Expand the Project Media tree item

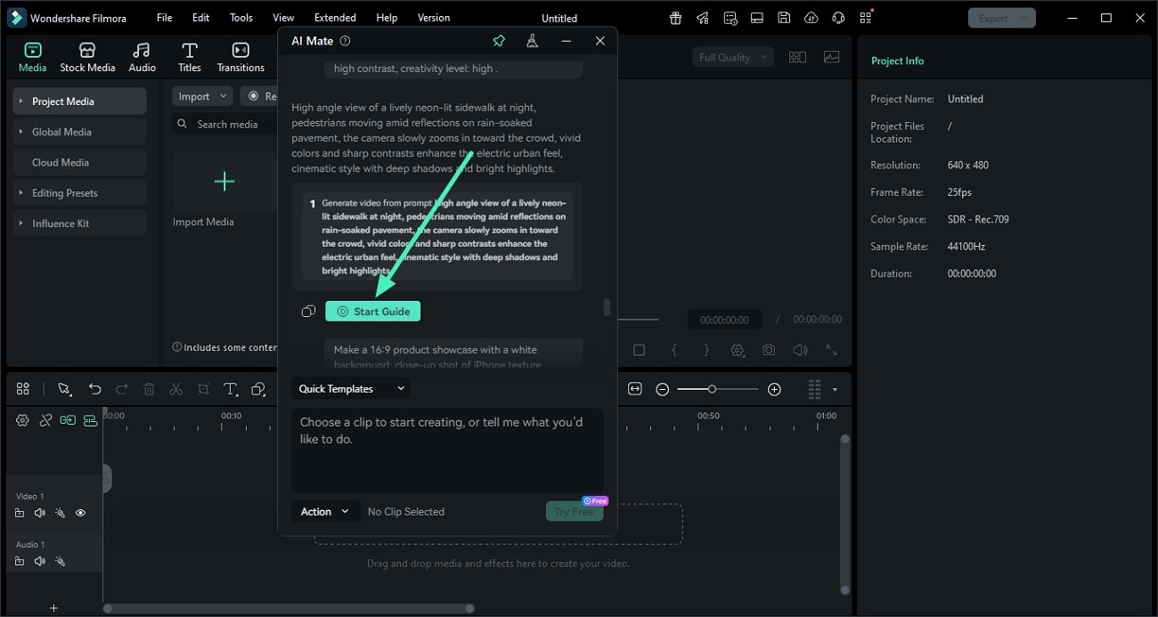pos(21,101)
